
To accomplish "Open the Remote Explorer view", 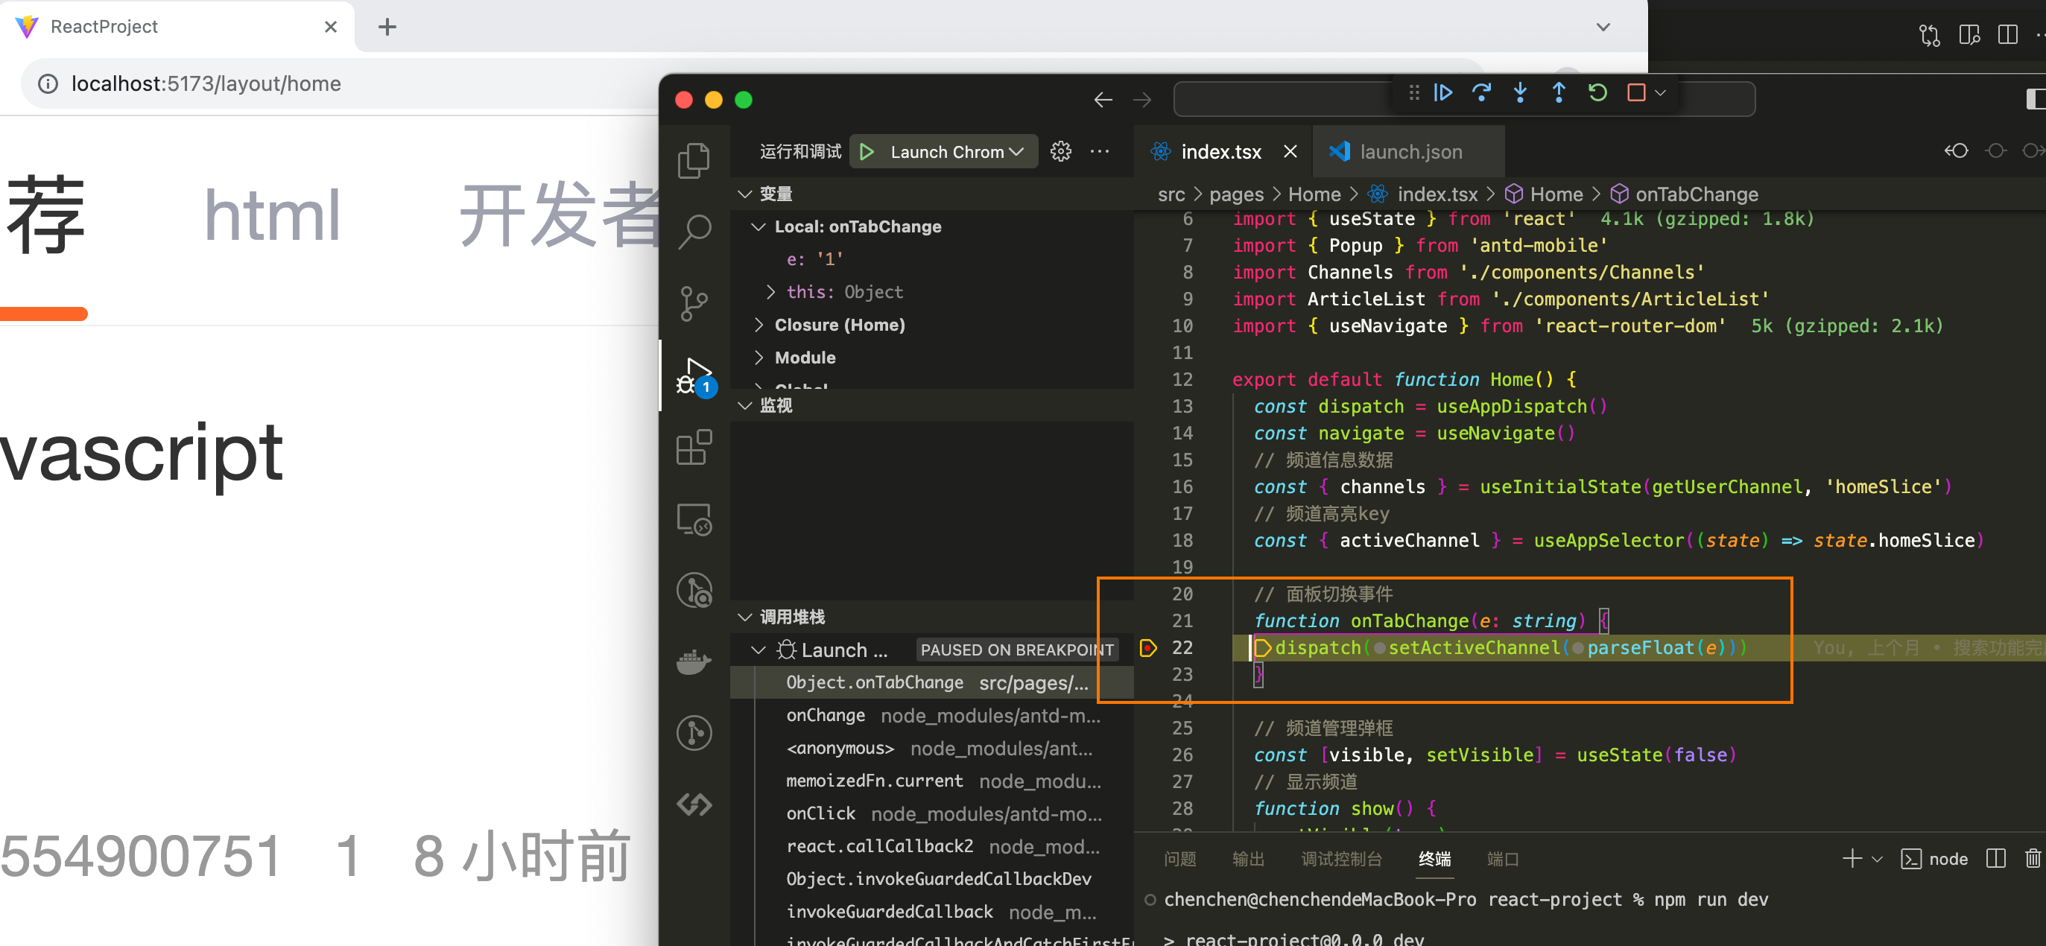I will (694, 519).
